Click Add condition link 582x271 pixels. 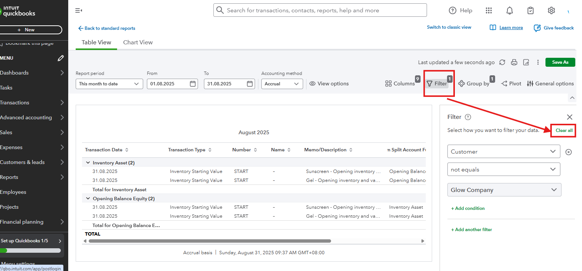(x=468, y=208)
